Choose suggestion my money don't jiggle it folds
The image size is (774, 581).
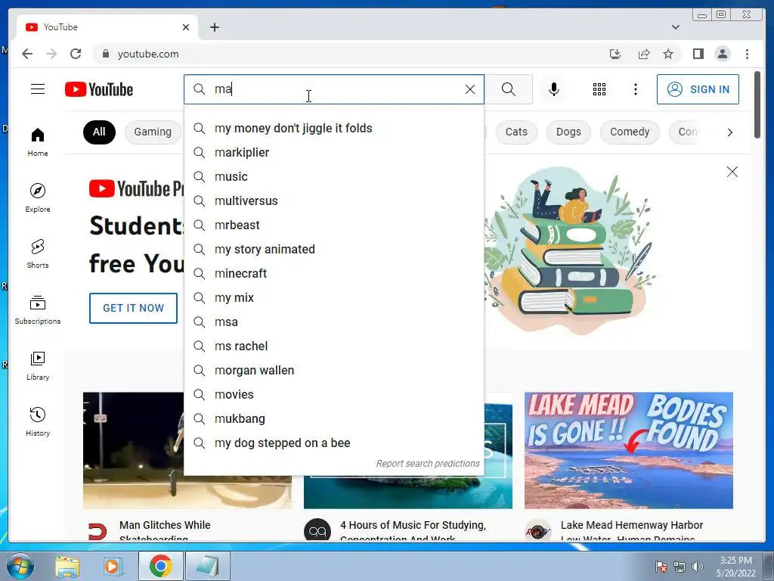click(x=333, y=129)
